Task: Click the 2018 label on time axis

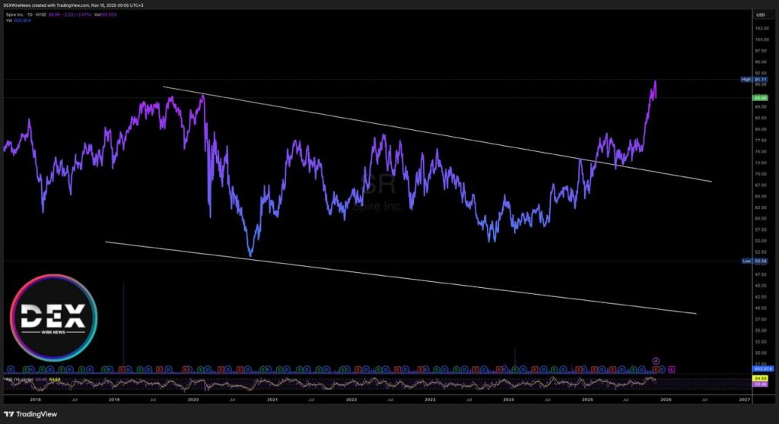Action: tap(35, 399)
